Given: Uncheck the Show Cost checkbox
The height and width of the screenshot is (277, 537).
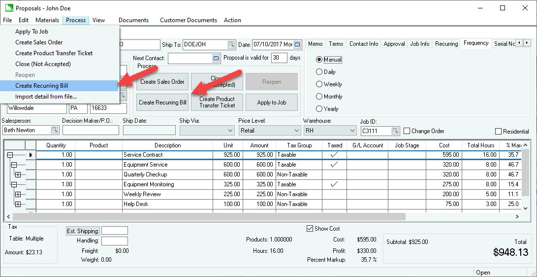Looking at the screenshot, I should 310,229.
